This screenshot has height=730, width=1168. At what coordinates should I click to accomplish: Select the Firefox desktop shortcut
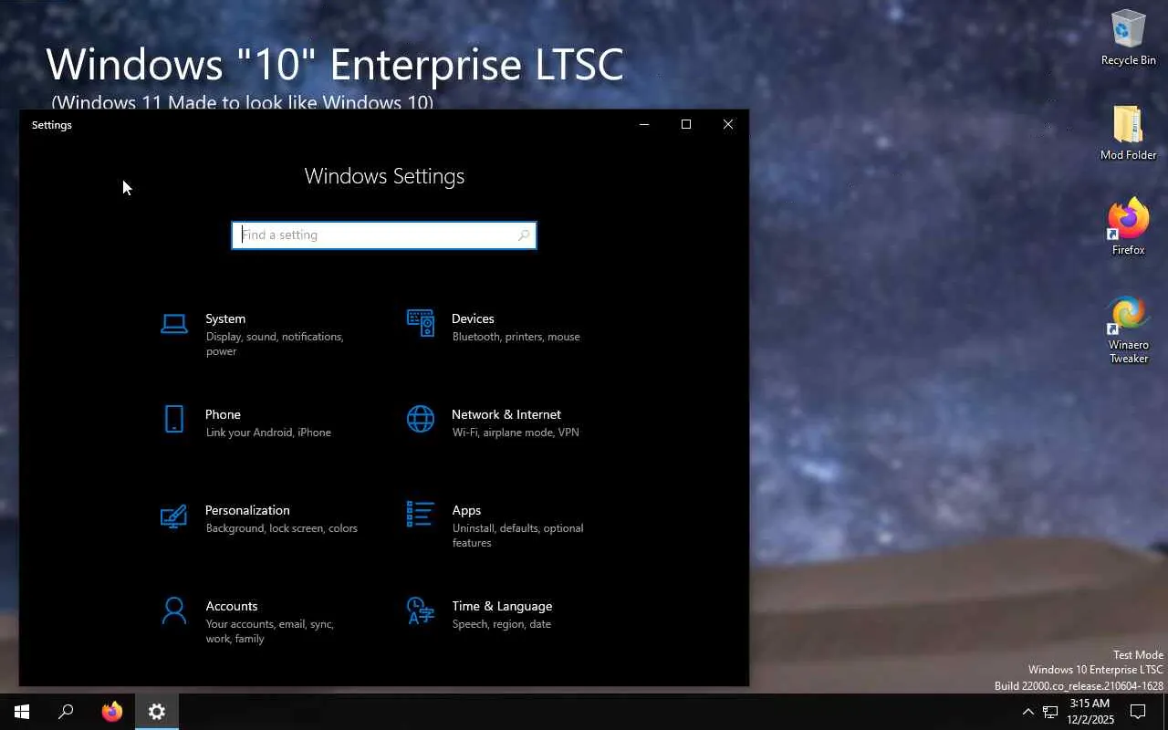[1128, 227]
